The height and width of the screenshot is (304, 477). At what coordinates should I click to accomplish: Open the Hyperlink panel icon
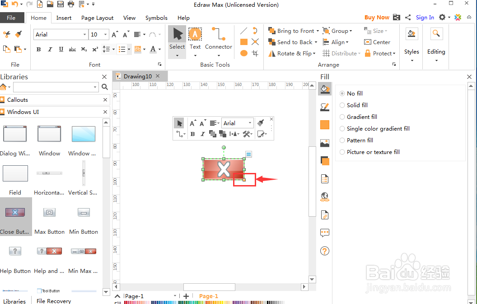(325, 197)
